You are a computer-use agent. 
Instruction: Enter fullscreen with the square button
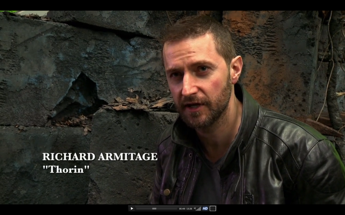pos(213,209)
